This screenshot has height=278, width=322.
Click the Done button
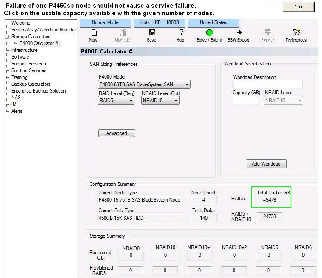click(299, 7)
